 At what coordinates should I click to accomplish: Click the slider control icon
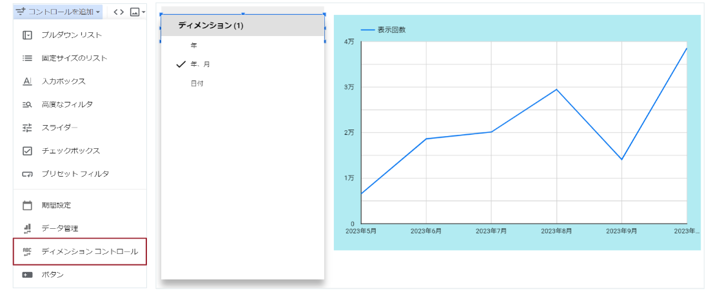point(27,128)
